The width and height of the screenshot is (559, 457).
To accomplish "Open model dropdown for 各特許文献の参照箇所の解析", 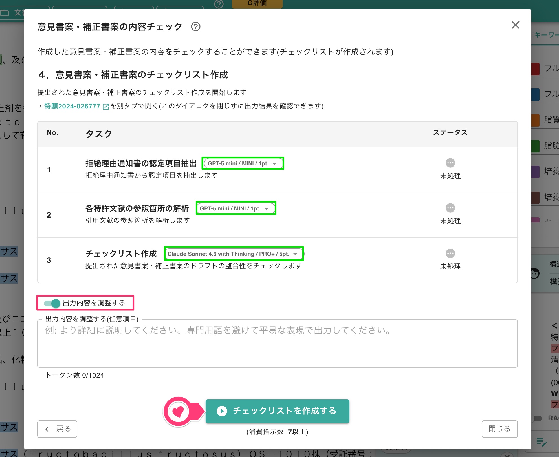I will point(236,208).
